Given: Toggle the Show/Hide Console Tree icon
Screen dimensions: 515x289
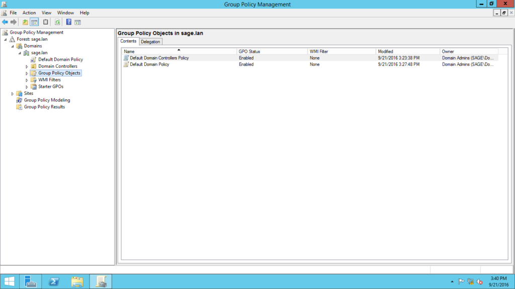Looking at the screenshot, I should coord(34,22).
